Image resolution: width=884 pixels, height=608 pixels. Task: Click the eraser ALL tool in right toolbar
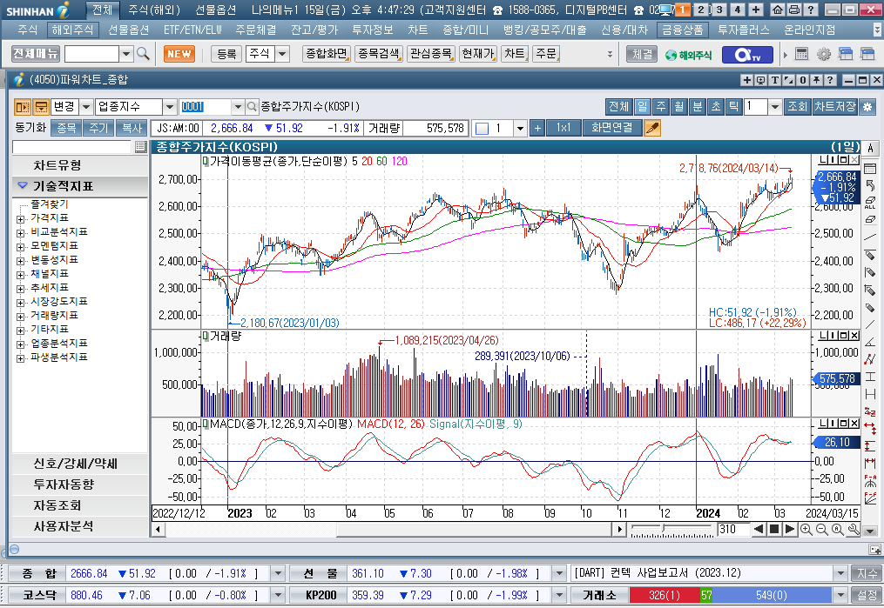[870, 202]
